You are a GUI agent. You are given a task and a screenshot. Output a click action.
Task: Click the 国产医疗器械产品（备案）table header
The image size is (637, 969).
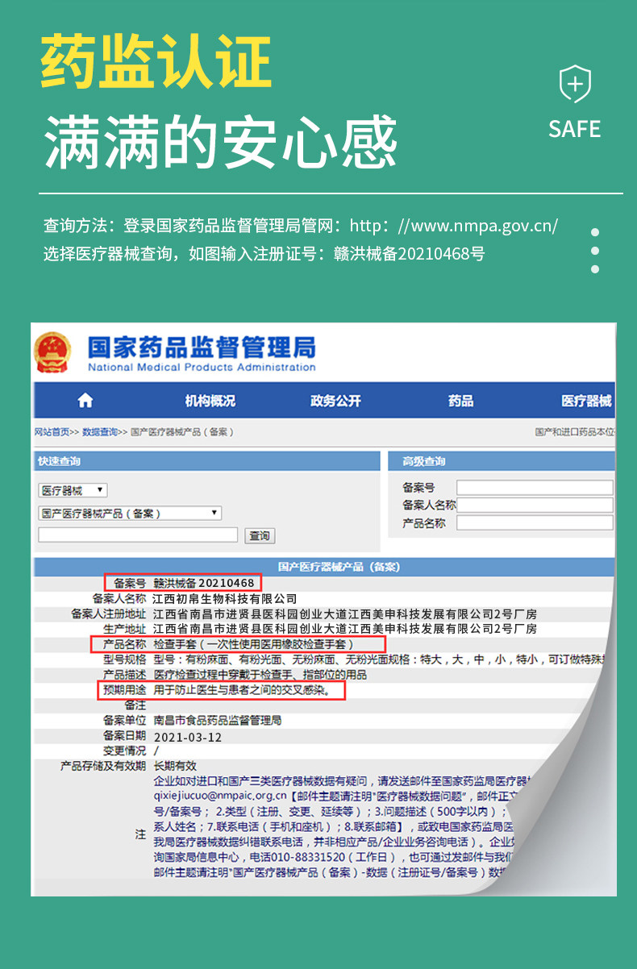339,567
